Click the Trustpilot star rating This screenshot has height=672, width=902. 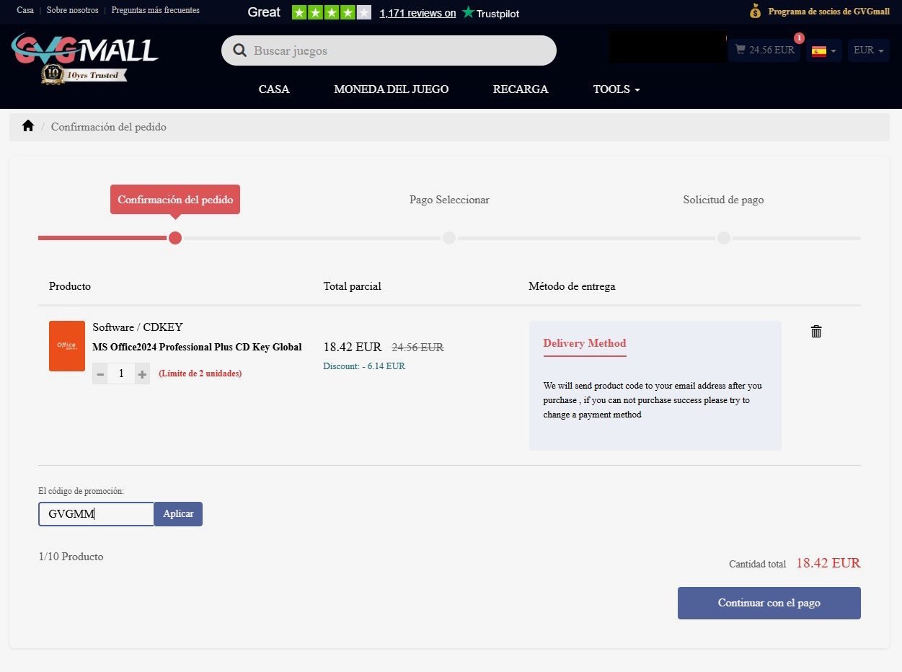point(332,12)
